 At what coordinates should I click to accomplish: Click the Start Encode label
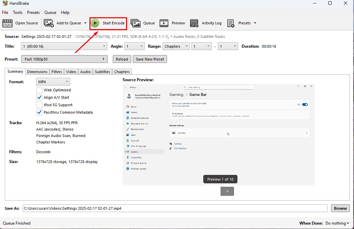[x=113, y=23]
